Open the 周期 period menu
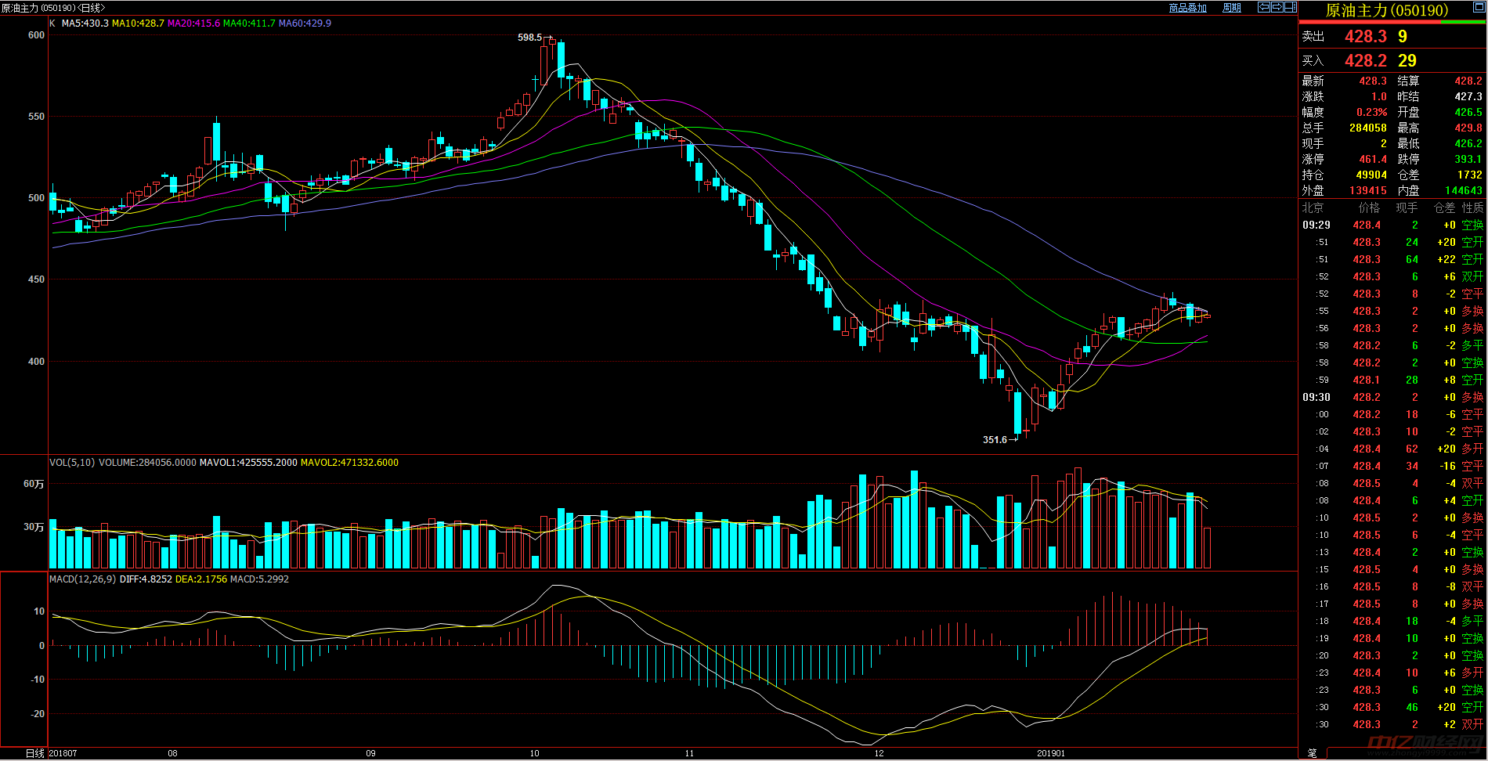This screenshot has height=761, width=1488. pos(1232,8)
